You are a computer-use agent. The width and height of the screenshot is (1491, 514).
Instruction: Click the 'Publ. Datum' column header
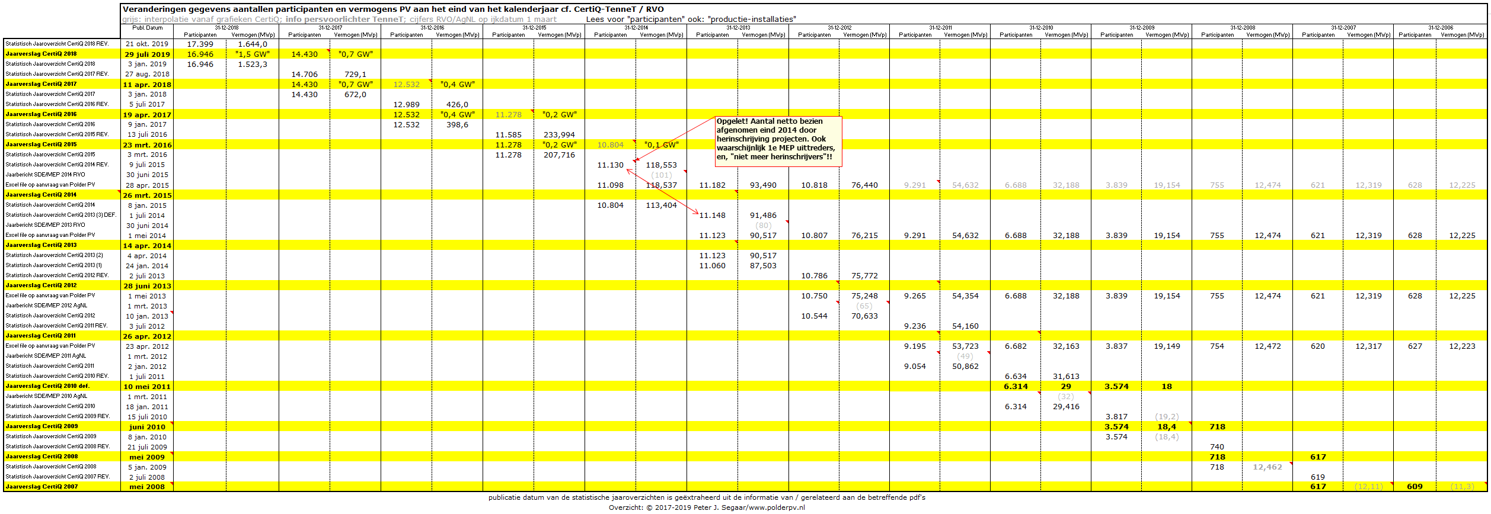[x=147, y=28]
